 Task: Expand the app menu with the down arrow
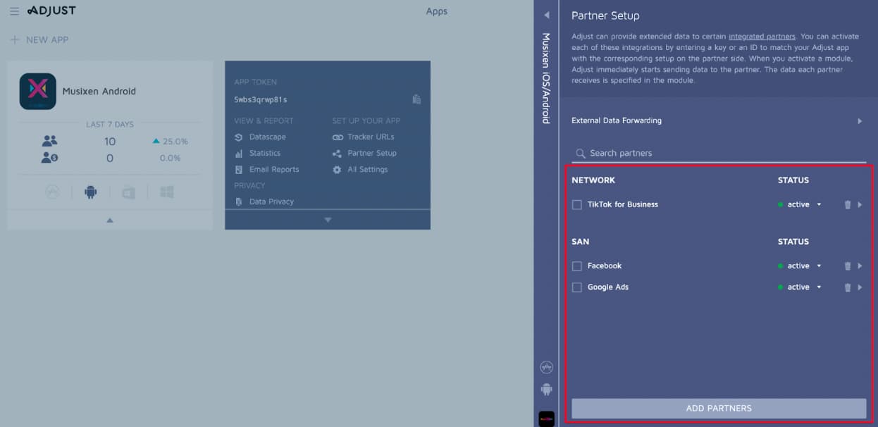coord(328,220)
